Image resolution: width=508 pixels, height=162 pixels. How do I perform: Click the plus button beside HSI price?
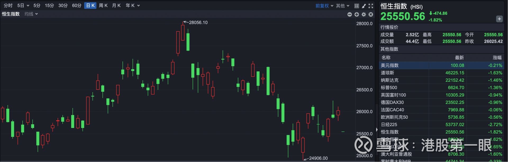tap(499, 19)
